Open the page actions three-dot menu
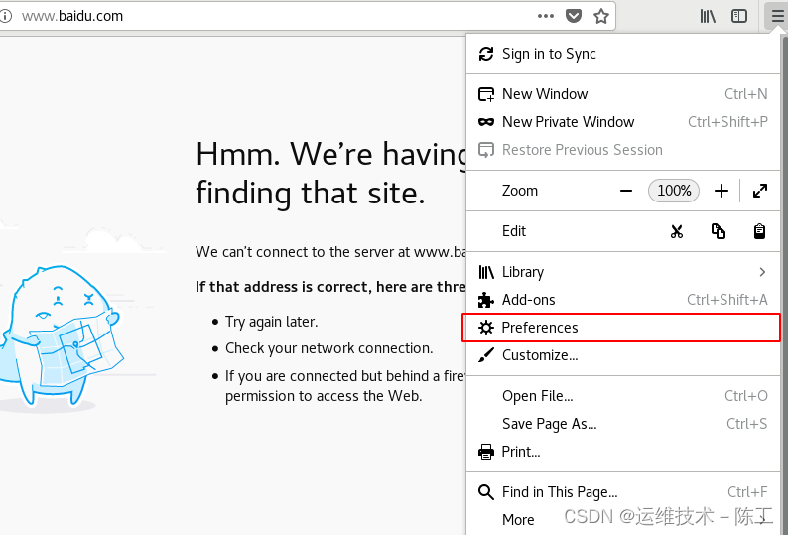The width and height of the screenshot is (788, 535). [x=545, y=16]
